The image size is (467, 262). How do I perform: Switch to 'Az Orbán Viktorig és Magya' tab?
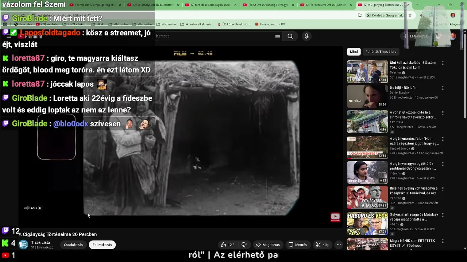(269, 5)
